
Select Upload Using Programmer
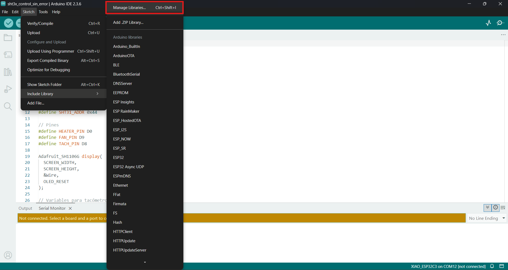64,51
